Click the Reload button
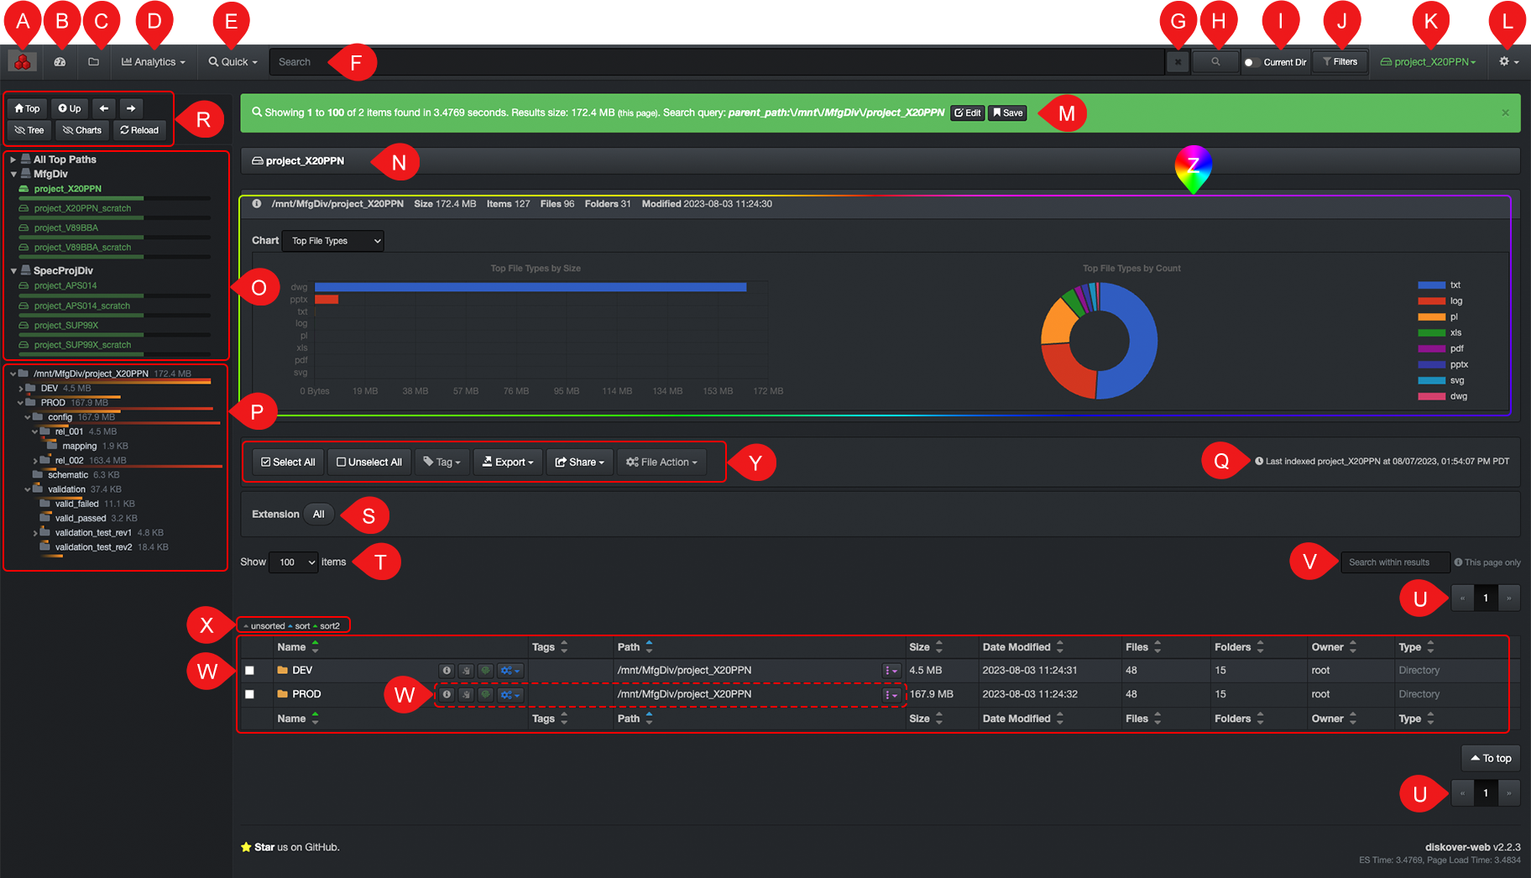Screen dimensions: 1531x878 click(139, 130)
